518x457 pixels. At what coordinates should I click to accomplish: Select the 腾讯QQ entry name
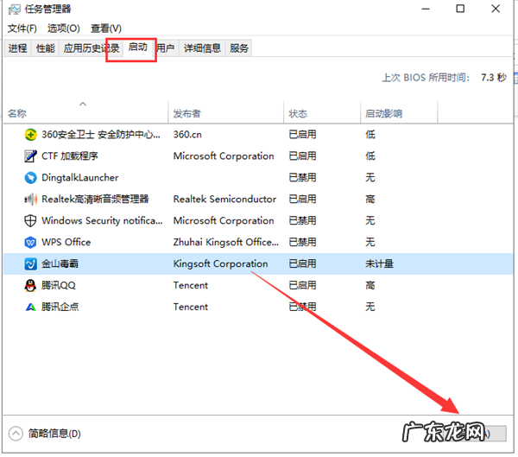59,285
